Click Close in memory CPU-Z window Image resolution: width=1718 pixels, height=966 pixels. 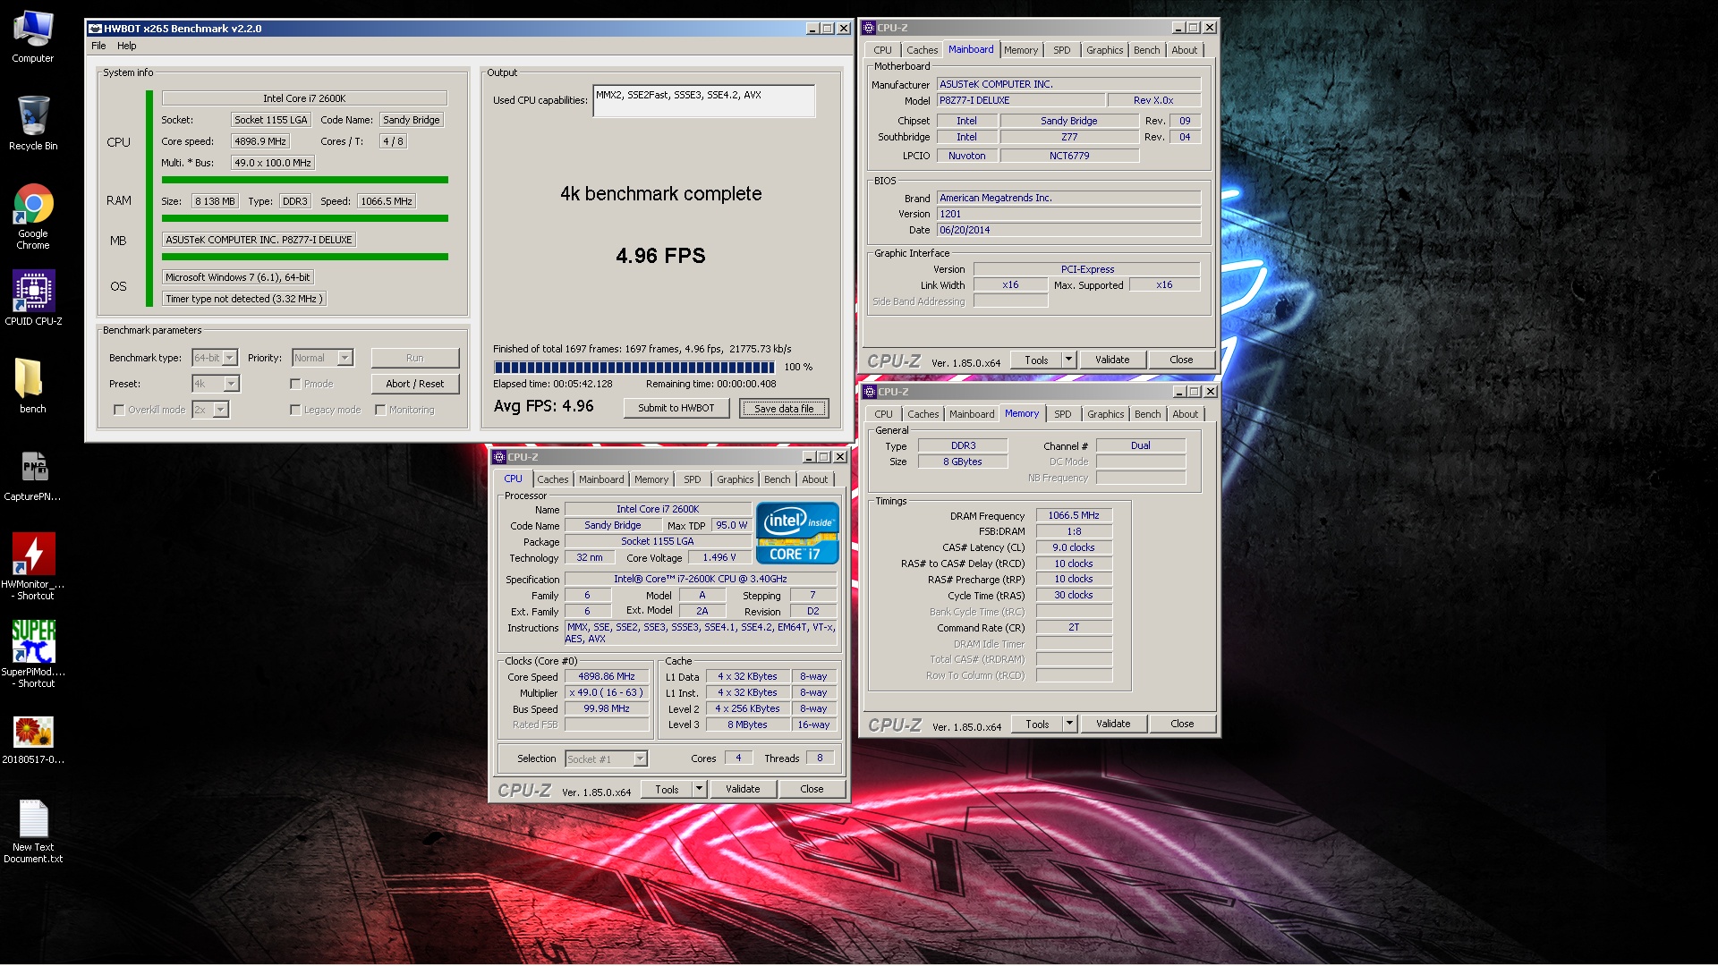(1181, 724)
